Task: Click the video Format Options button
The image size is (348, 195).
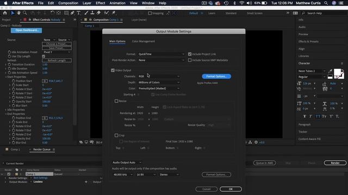Action: [216, 76]
